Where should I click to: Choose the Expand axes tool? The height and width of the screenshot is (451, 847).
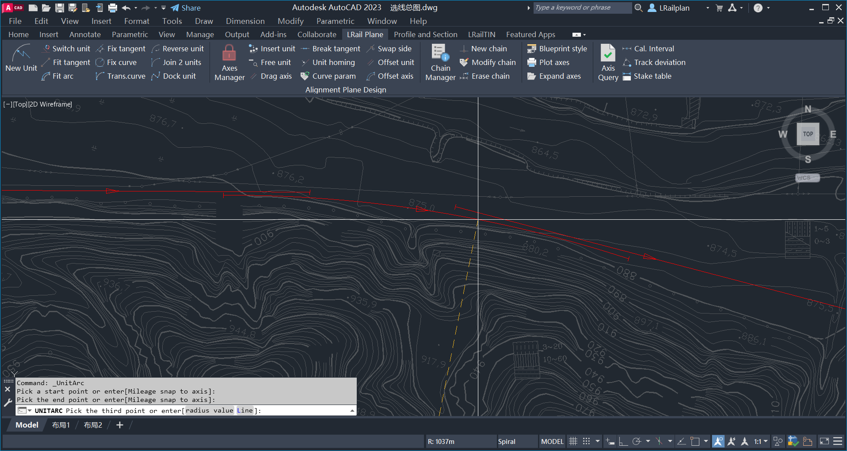pyautogui.click(x=554, y=76)
